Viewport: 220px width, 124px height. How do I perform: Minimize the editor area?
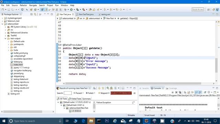tap(213, 14)
